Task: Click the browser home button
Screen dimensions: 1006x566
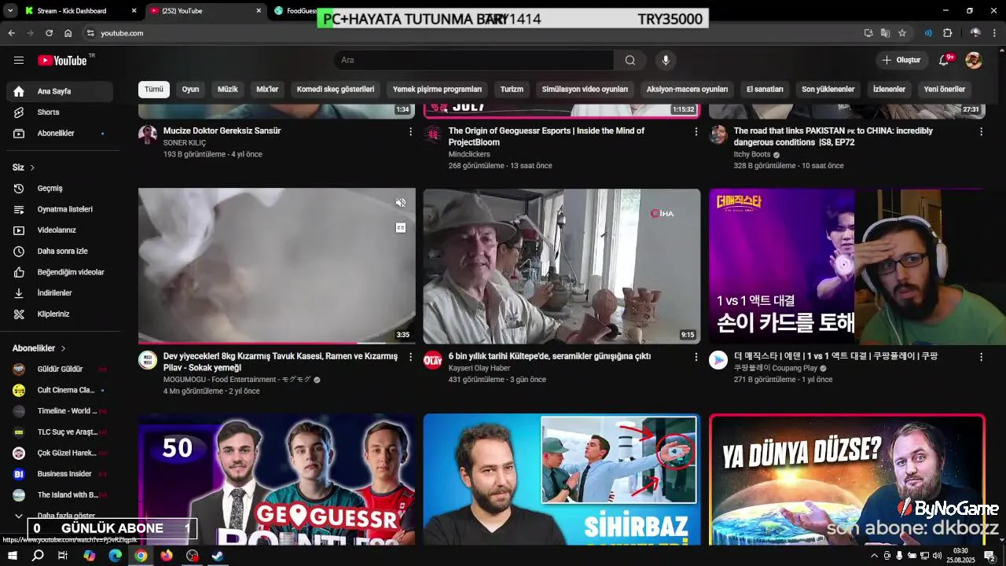Action: pos(68,33)
